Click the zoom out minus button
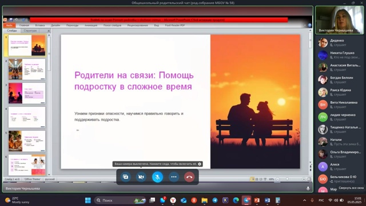Image resolution: width=366 pixels, height=206 pixels. [277, 179]
